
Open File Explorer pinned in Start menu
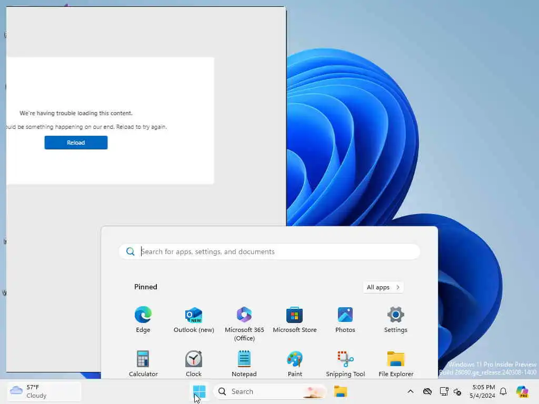pos(396,364)
